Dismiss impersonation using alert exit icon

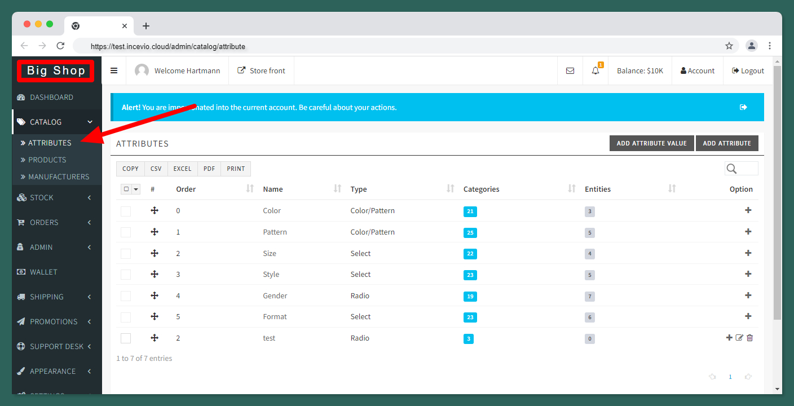743,107
